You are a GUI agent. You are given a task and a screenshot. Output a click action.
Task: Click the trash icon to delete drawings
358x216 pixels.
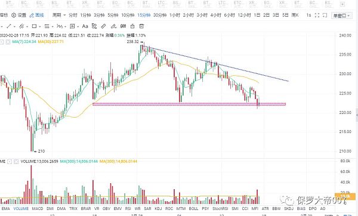tap(142, 26)
